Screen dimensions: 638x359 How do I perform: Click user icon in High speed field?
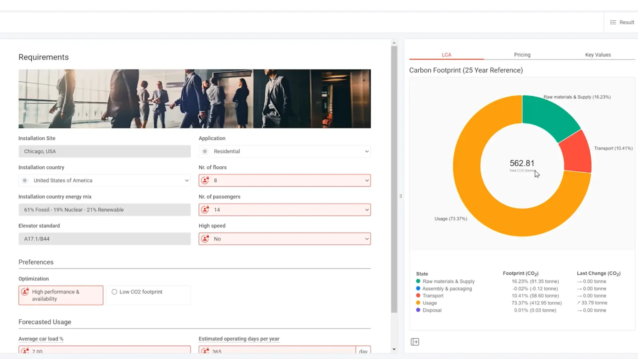205,239
